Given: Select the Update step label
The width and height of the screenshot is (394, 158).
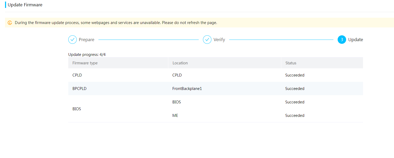Looking at the screenshot, I should click(x=356, y=40).
